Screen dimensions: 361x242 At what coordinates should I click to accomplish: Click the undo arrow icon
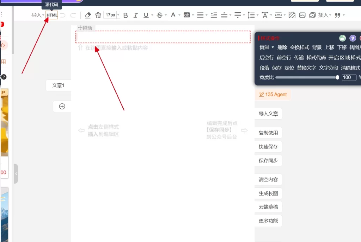(62, 15)
